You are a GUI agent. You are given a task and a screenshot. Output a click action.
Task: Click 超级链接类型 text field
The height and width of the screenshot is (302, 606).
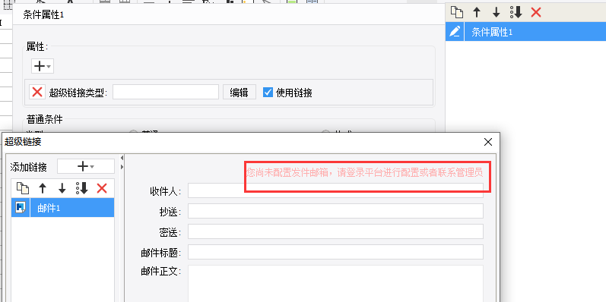pyautogui.click(x=166, y=92)
